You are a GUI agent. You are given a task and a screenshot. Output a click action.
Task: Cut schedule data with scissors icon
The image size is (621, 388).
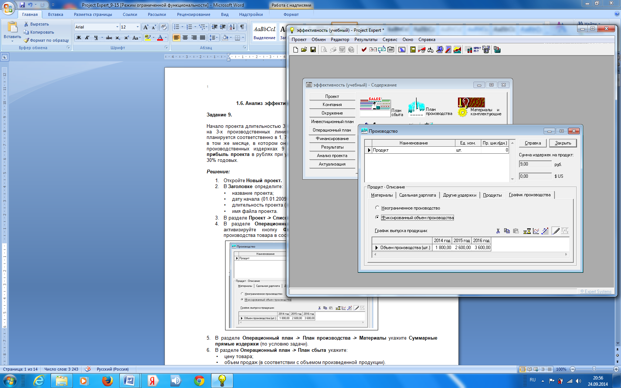(x=498, y=231)
